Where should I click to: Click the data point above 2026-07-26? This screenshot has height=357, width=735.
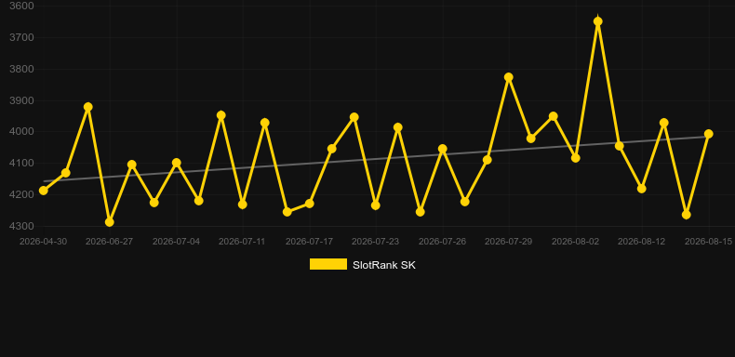pos(443,149)
